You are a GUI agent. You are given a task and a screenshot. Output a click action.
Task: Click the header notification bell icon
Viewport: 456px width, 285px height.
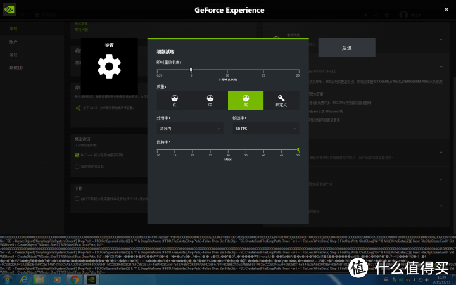click(365, 15)
